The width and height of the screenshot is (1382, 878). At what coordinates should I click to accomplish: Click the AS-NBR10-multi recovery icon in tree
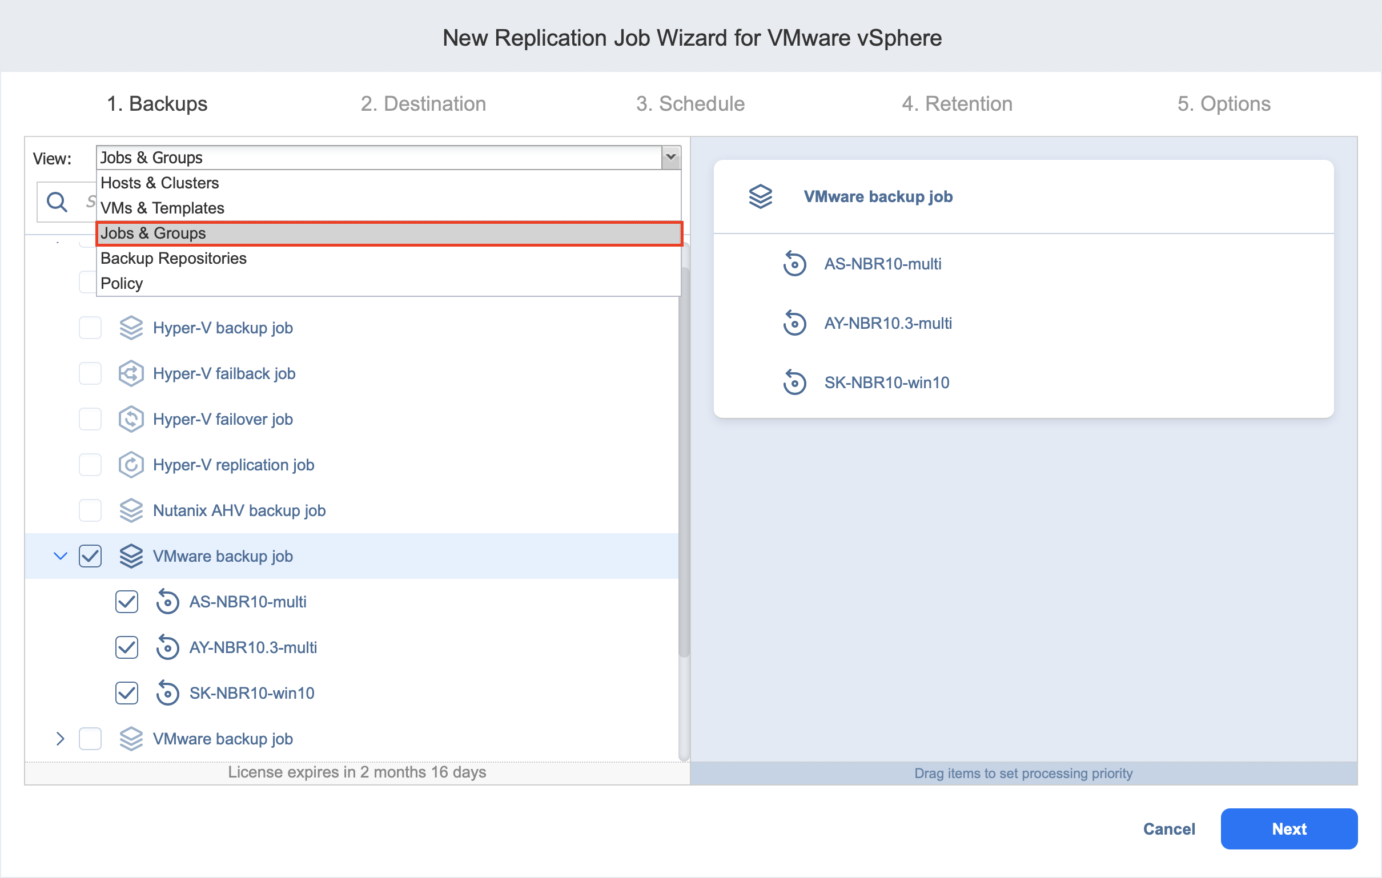167,601
